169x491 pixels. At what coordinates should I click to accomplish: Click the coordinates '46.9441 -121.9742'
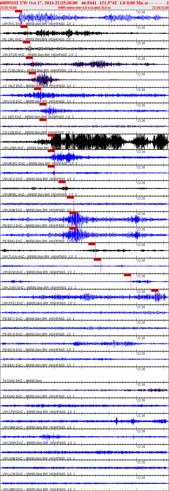tap(99, 3)
